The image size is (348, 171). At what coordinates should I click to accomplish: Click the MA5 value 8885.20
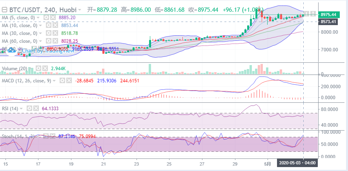click(67, 18)
